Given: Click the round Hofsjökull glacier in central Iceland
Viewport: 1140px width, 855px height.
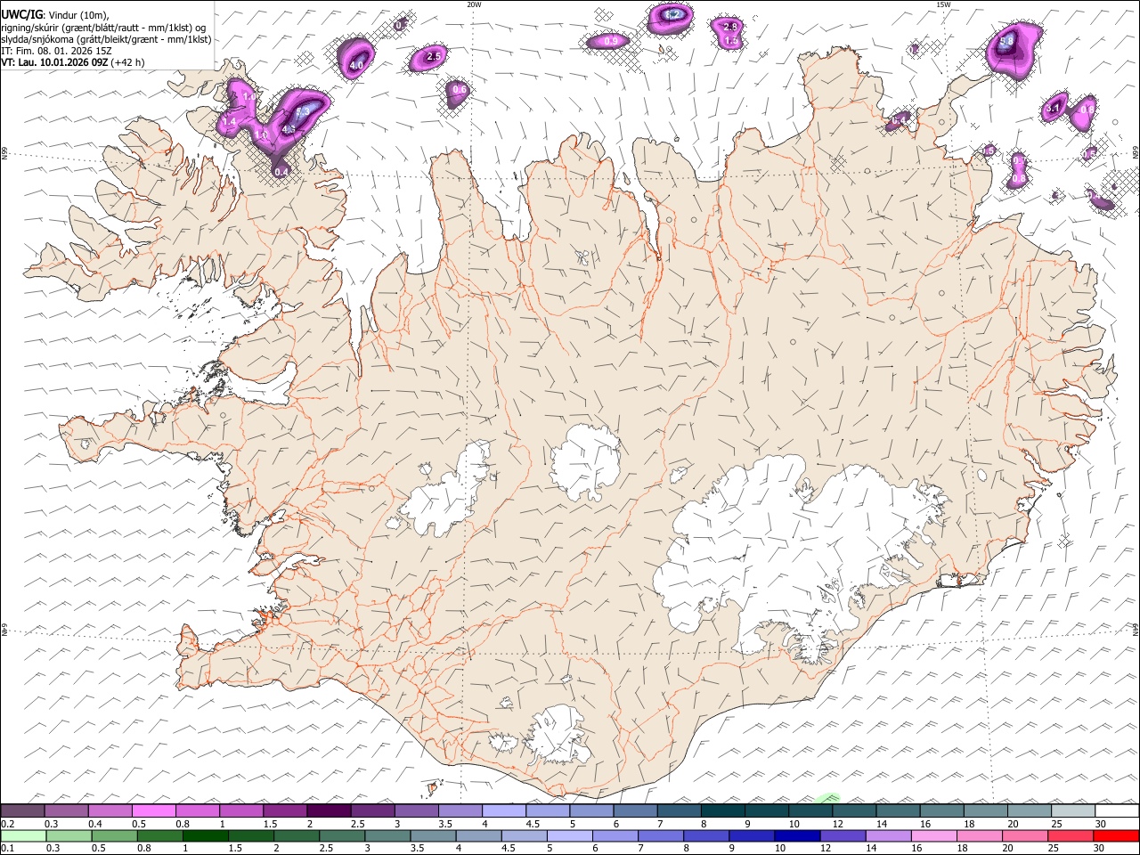Looking at the screenshot, I should click(585, 463).
